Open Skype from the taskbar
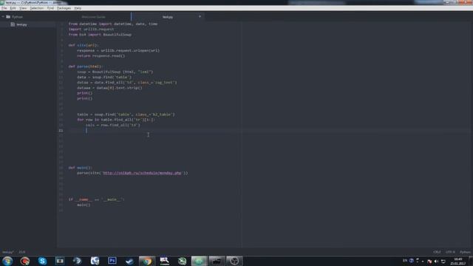473x266 pixels. pyautogui.click(x=42, y=261)
